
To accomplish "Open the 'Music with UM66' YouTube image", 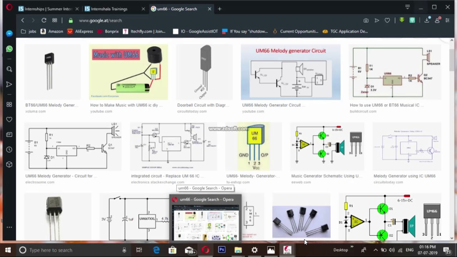I will click(129, 72).
